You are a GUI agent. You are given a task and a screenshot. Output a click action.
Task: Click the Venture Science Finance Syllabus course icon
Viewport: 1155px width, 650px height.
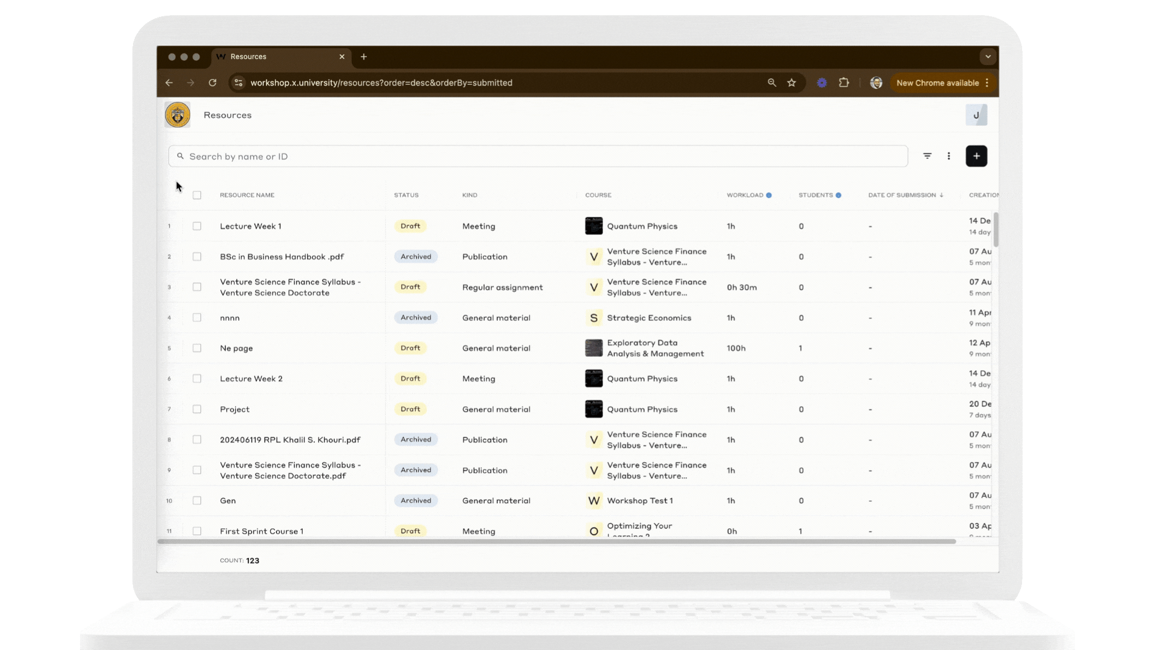point(594,256)
